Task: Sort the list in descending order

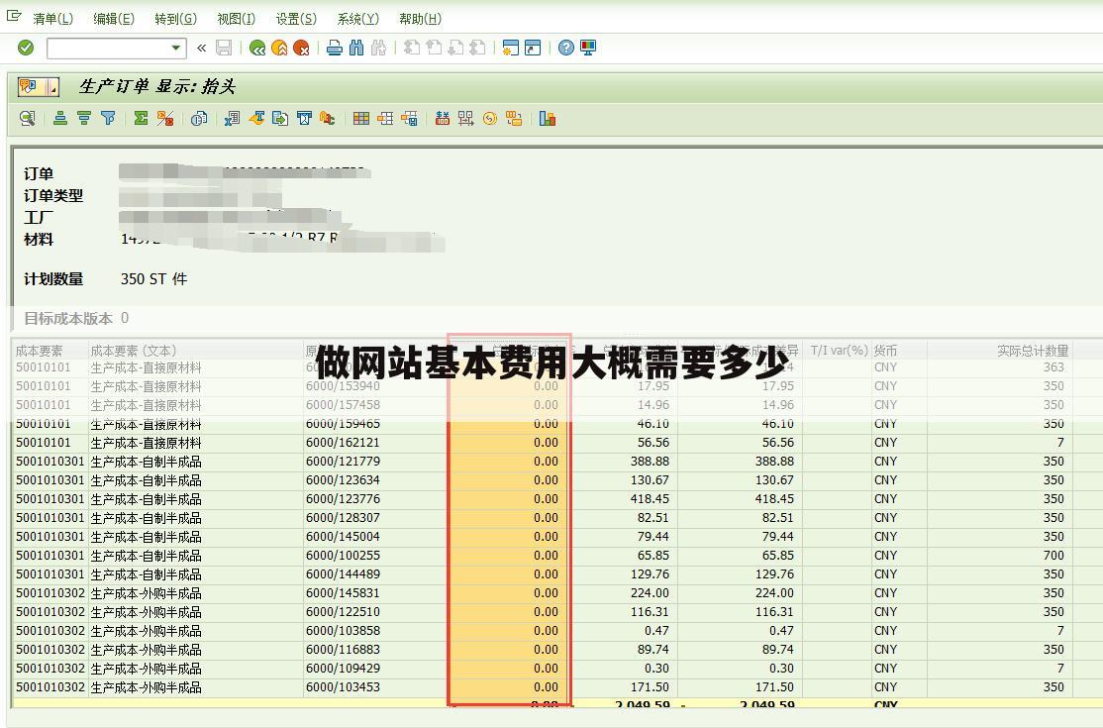Action: 84,119
